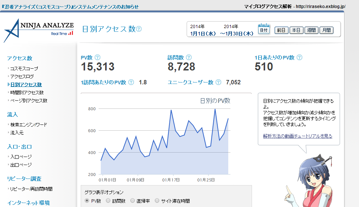The height and width of the screenshot is (207, 359).
Task: Open 入口ページ in sidebar
Action: [x=21, y=157]
